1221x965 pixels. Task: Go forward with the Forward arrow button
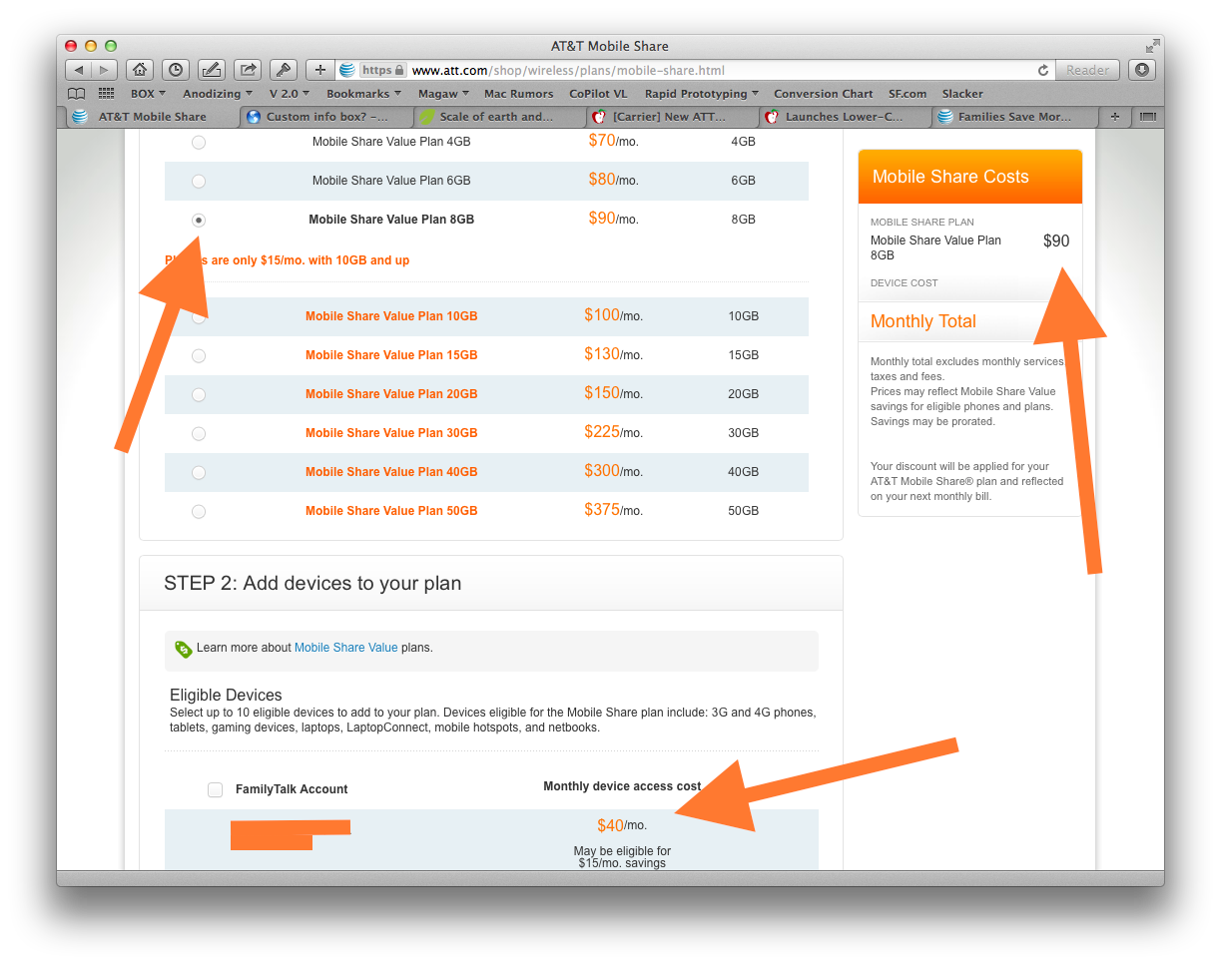click(105, 70)
